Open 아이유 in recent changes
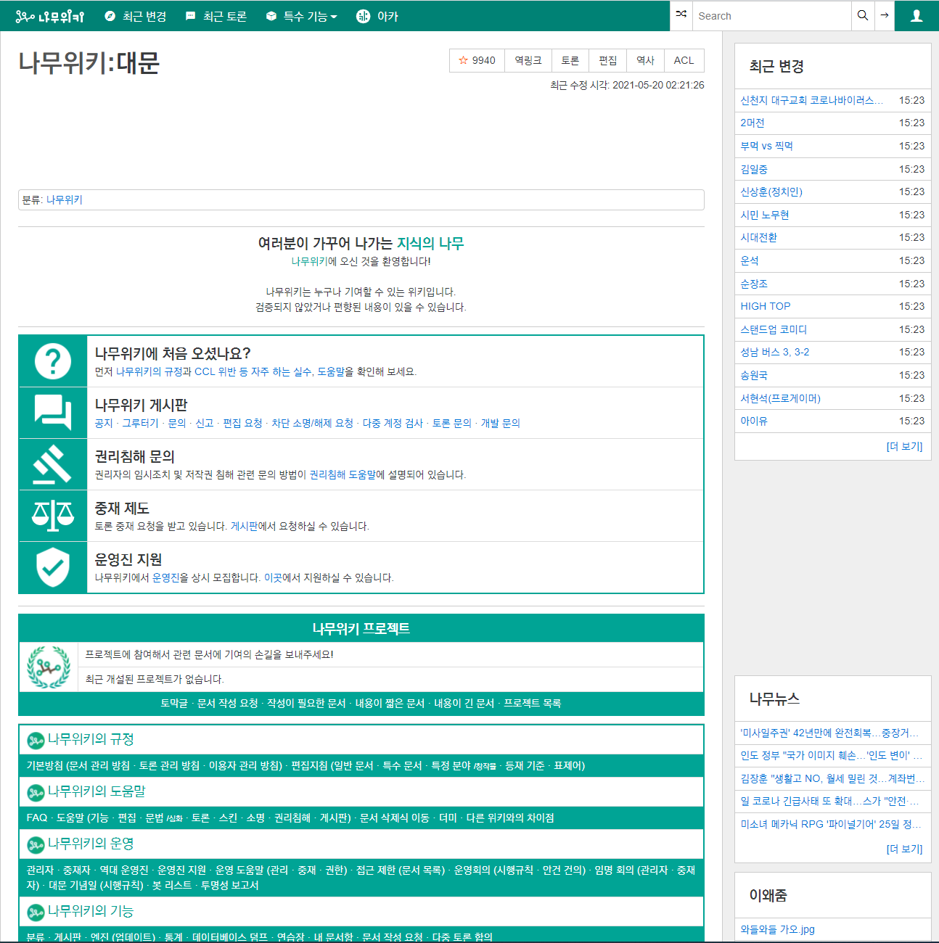The width and height of the screenshot is (939, 943). point(754,421)
